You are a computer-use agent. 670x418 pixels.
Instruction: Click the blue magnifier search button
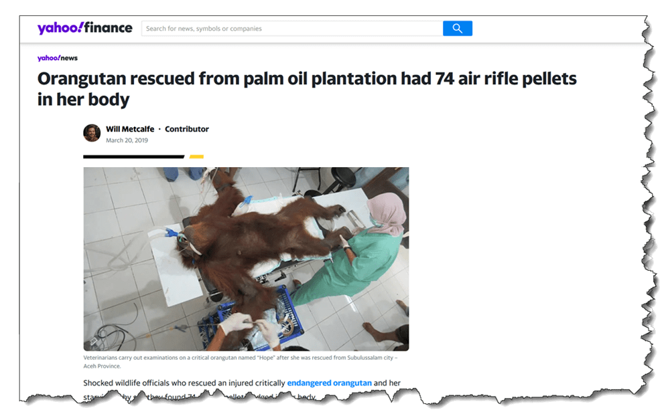(457, 28)
